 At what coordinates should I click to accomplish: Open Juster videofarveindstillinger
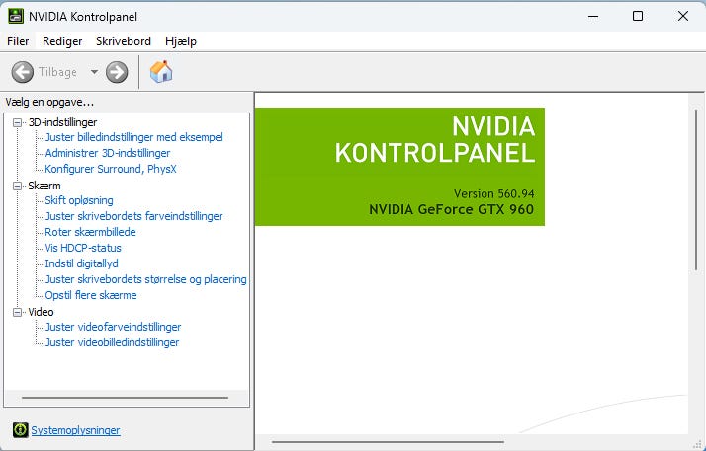coord(113,327)
